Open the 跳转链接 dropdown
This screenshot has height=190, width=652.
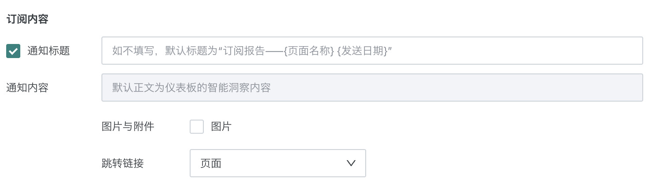coord(277,163)
